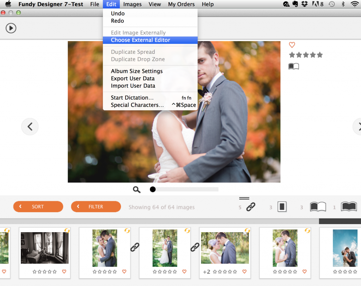Click the half-filled book icon labeled 3
This screenshot has height=286, width=361.
tap(318, 207)
